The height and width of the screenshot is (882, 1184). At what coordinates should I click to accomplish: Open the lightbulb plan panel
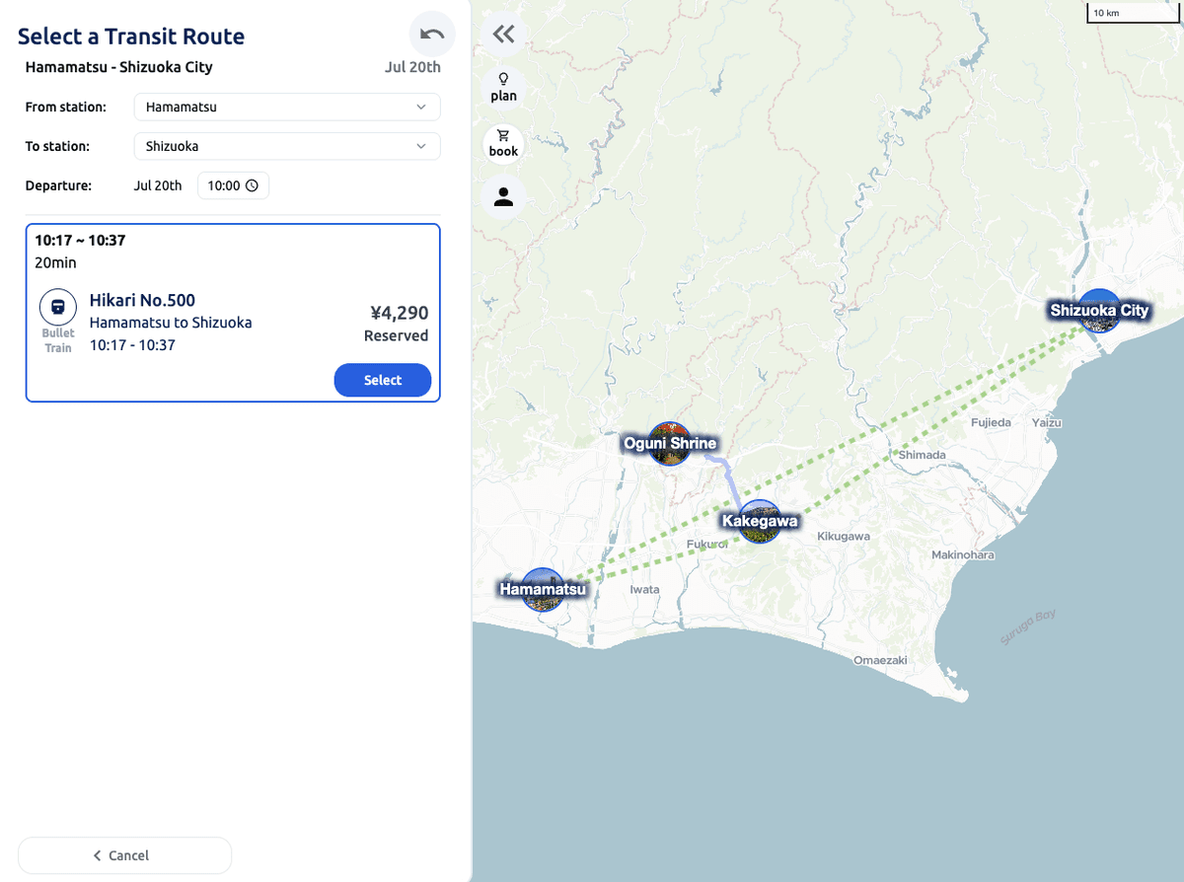point(503,86)
